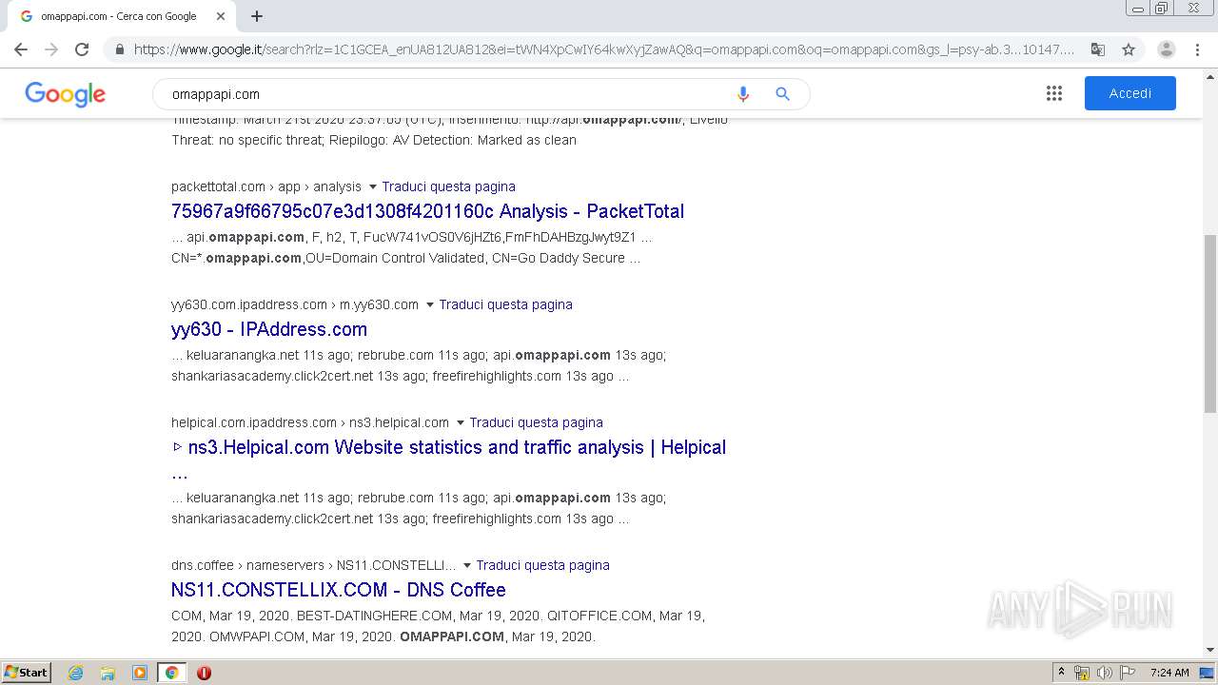Screen dimensions: 1218x685
Task: Reload the Google search page
Action: [82, 49]
